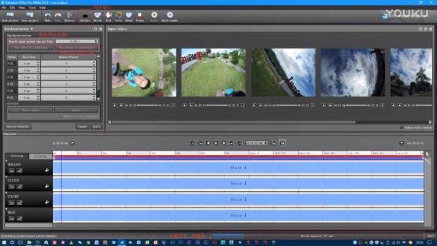This screenshot has height=246, width=437.
Task: Click the Stitch toolbar icon
Action: tap(97, 15)
